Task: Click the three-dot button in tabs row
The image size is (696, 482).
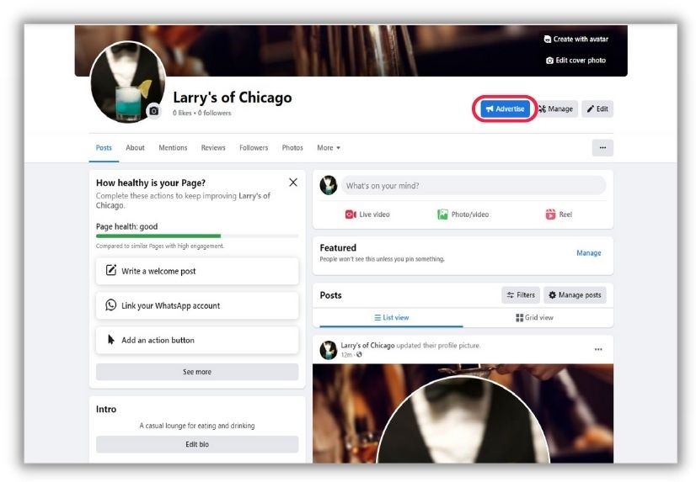Action: click(x=602, y=148)
